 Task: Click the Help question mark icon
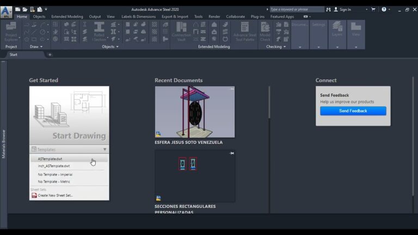point(384,9)
